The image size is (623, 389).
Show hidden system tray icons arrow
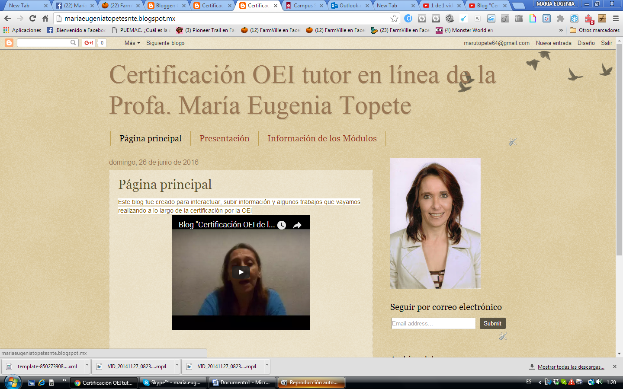point(540,382)
